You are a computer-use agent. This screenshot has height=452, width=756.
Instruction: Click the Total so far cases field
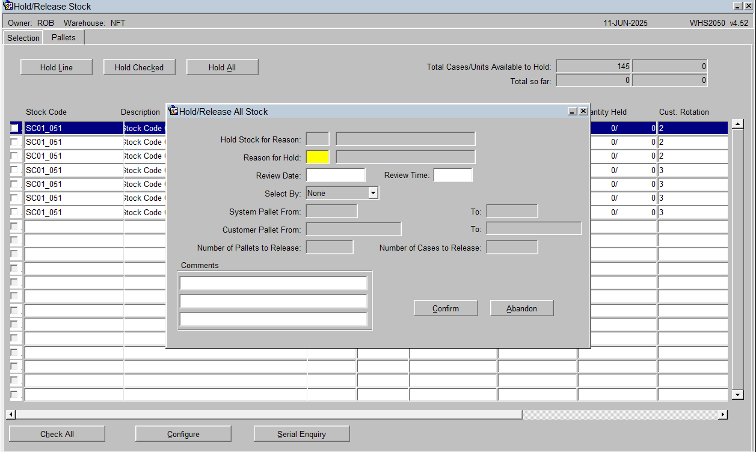(594, 81)
